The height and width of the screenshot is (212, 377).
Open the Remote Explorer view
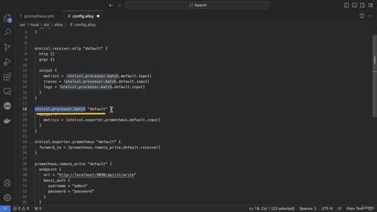8,91
